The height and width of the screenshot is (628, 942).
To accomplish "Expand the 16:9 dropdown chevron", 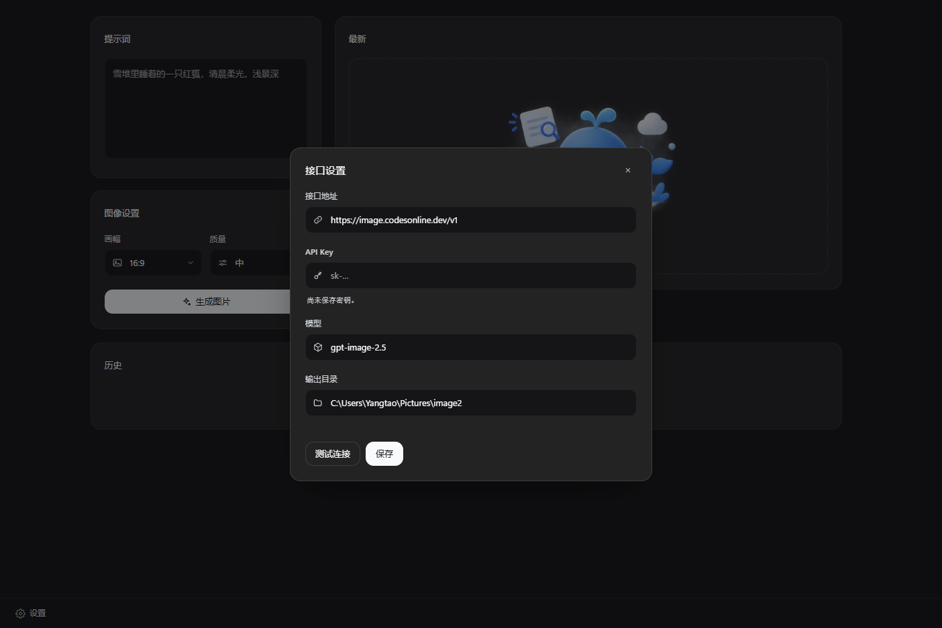I will point(191,263).
